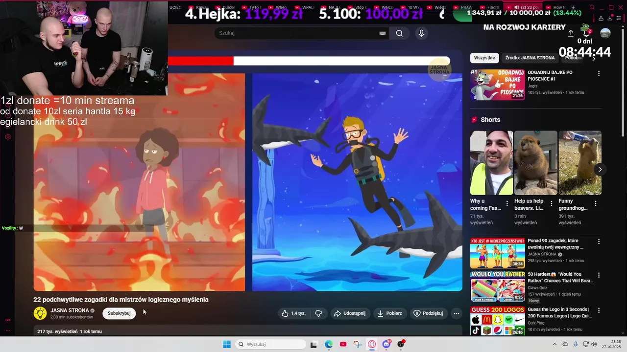Switch to the 'How to' browser tab
The width and height of the screenshot is (627, 352).
click(556, 7)
